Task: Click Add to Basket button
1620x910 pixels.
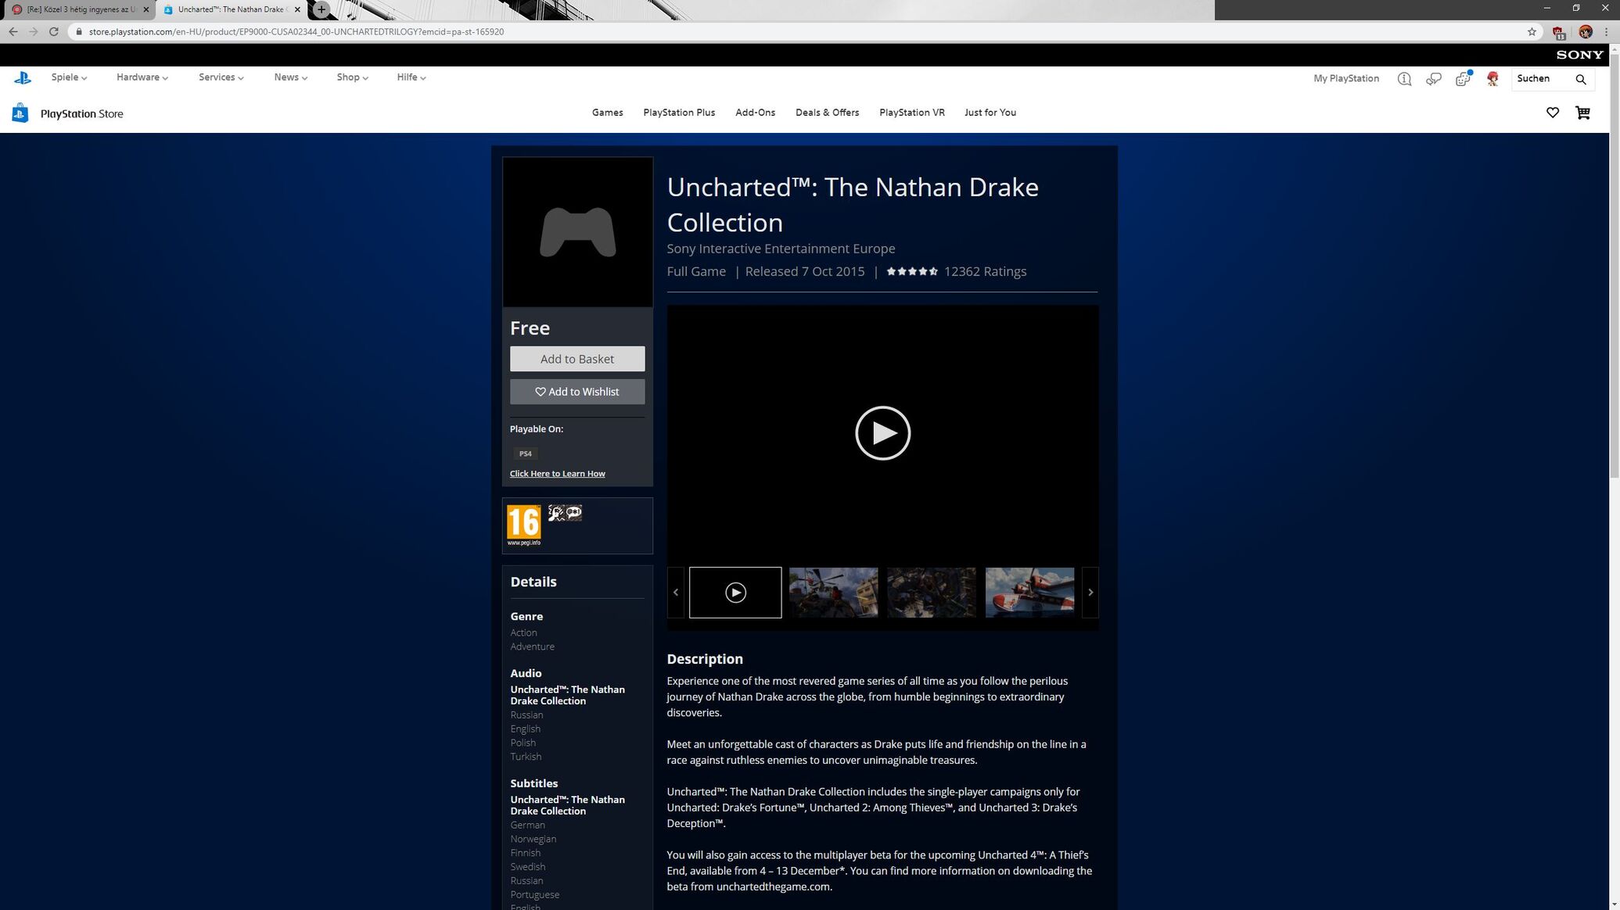Action: (x=577, y=359)
